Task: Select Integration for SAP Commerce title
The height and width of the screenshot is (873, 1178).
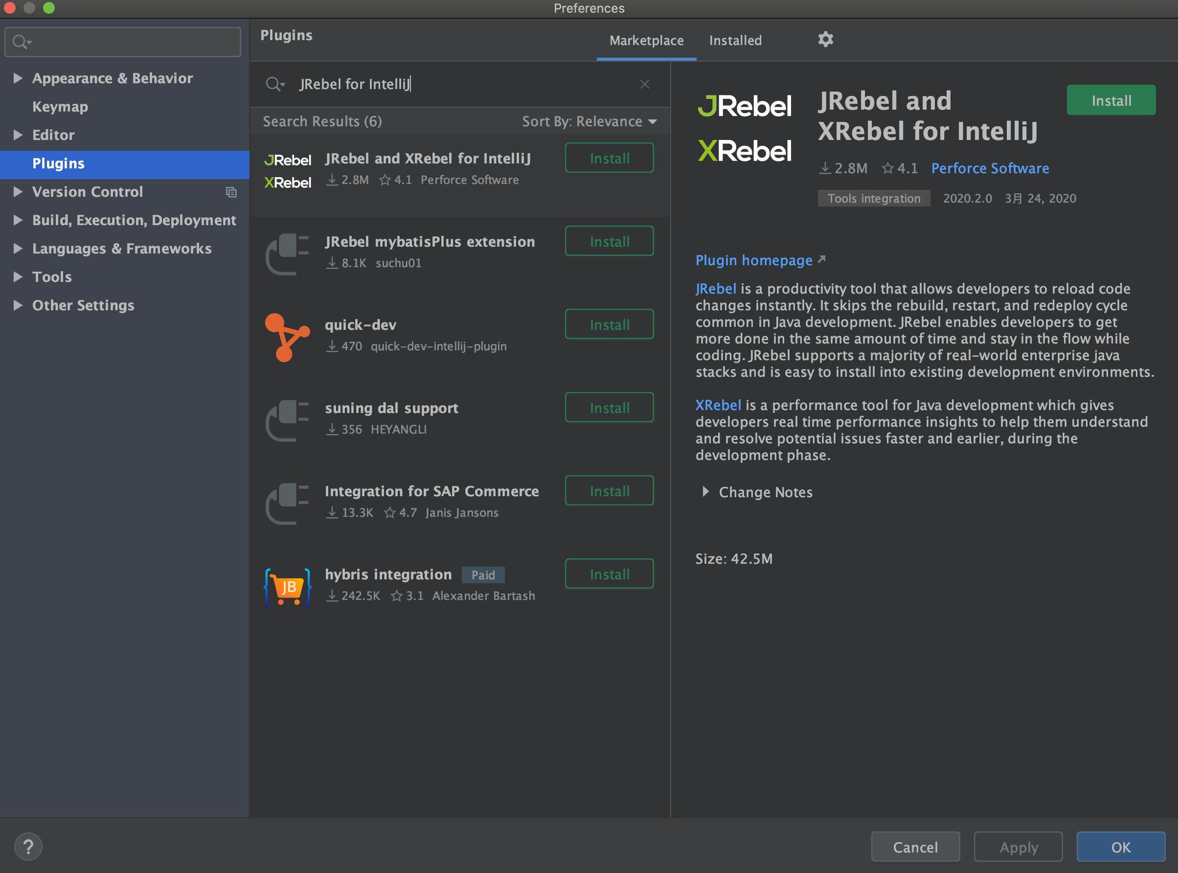Action: pos(431,491)
